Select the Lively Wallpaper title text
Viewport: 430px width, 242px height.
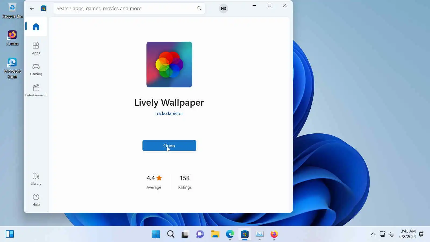click(x=169, y=102)
